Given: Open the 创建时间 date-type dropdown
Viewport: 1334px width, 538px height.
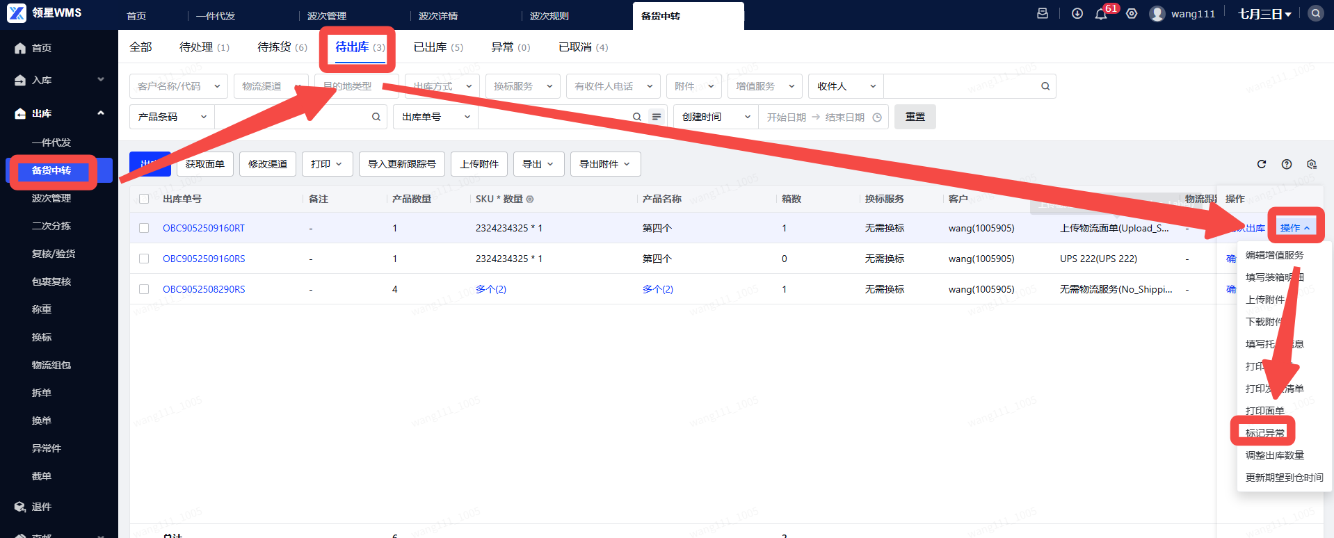Looking at the screenshot, I should point(716,117).
